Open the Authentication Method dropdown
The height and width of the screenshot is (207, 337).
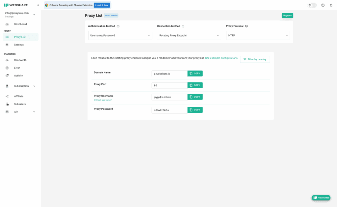click(120, 35)
